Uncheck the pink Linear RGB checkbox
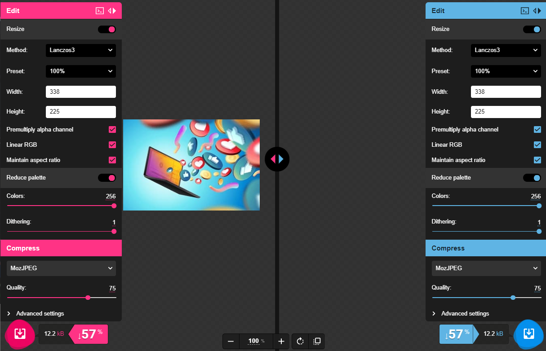Viewport: 546px width, 351px height. (x=112, y=145)
